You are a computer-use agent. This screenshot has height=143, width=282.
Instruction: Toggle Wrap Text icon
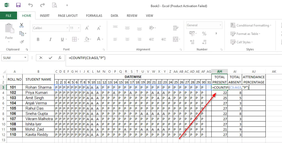click(175, 28)
